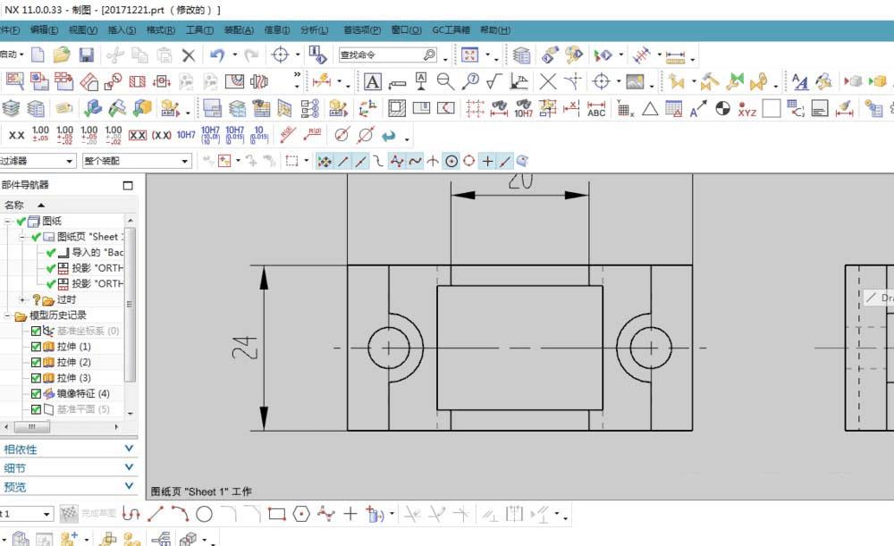Select the XX no-tolerance dimension style
The height and width of the screenshot is (546, 894).
16,135
